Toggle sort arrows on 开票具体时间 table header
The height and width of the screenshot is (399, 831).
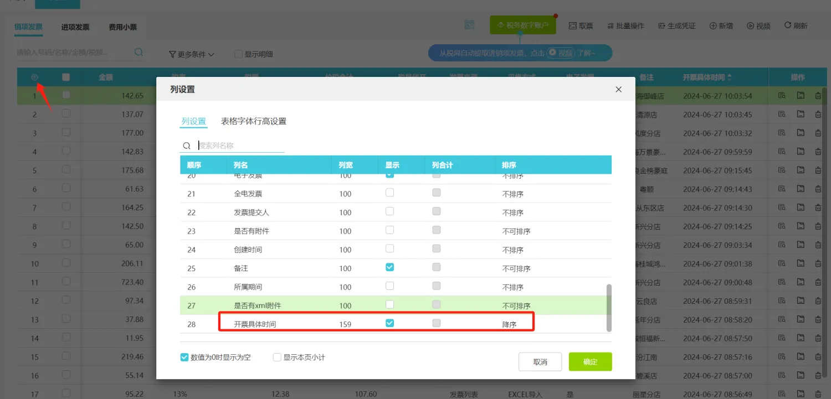729,77
